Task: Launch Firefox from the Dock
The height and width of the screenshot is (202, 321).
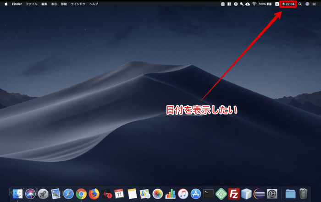Action: click(x=94, y=194)
